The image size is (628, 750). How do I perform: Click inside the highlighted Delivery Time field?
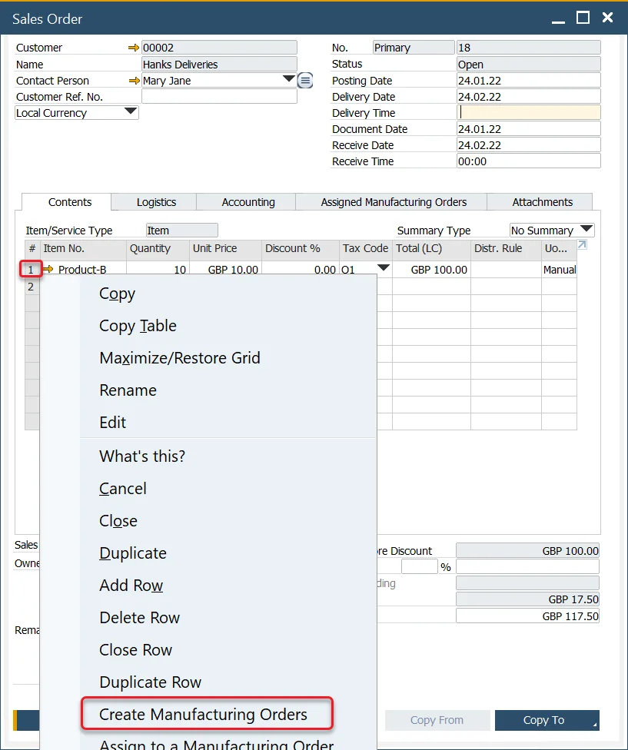(527, 112)
